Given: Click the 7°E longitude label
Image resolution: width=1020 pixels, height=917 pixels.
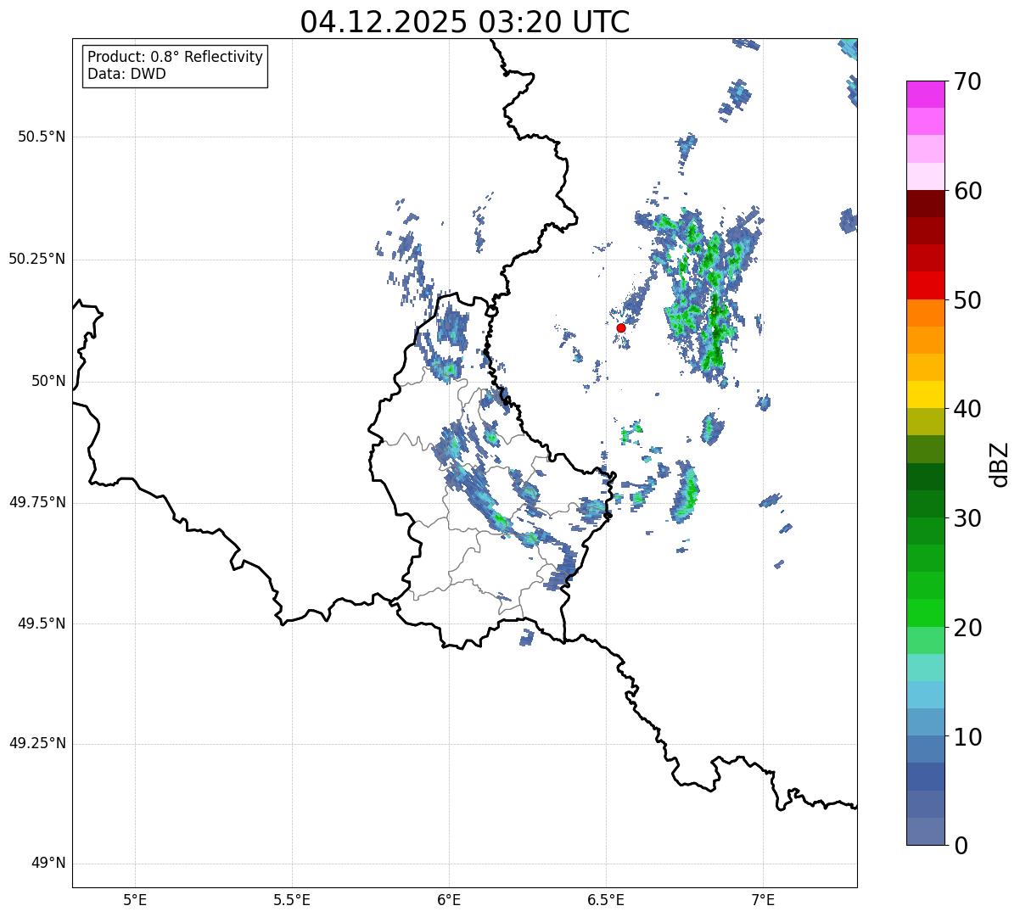Looking at the screenshot, I should click(763, 900).
